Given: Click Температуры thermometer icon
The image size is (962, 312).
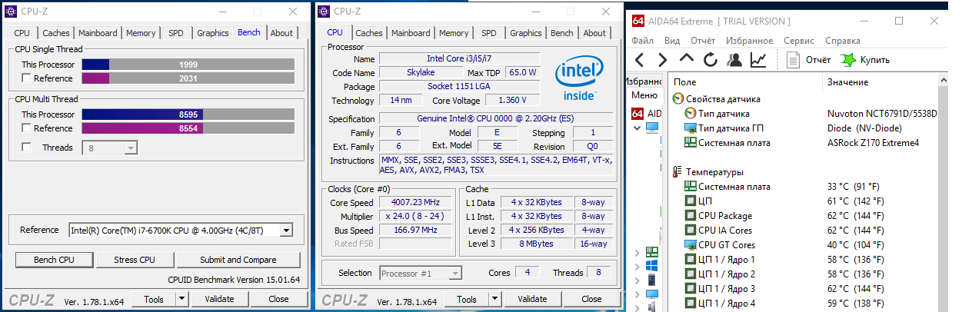Looking at the screenshot, I should (x=677, y=172).
